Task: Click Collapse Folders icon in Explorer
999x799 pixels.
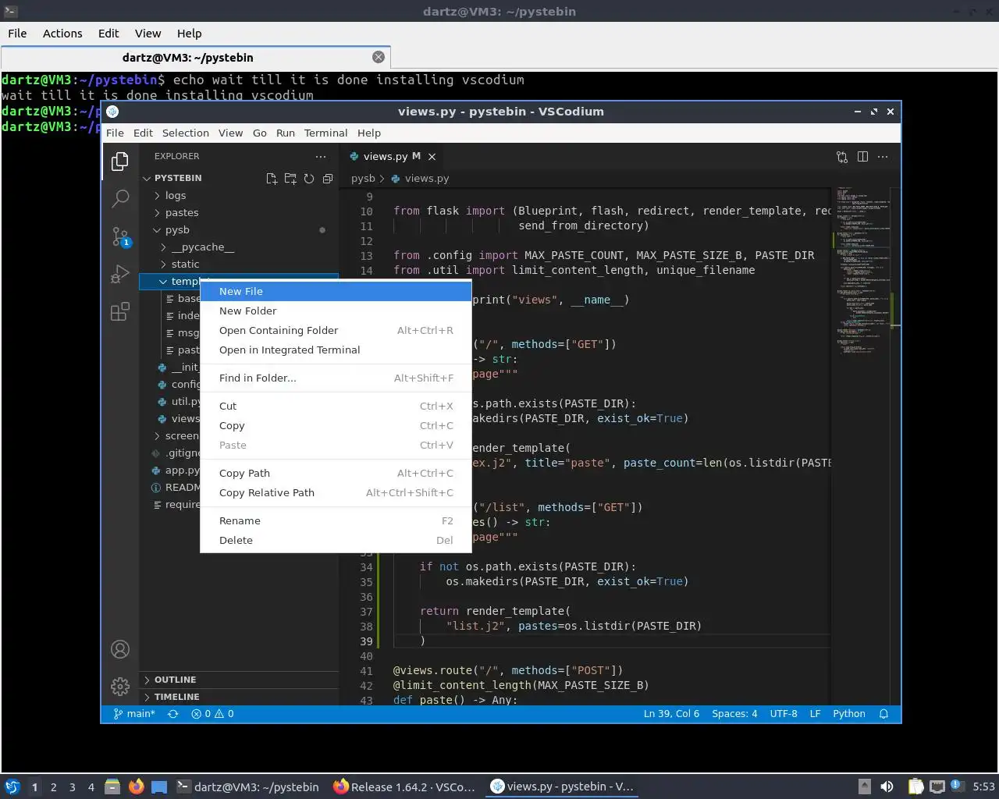Action: tap(328, 179)
